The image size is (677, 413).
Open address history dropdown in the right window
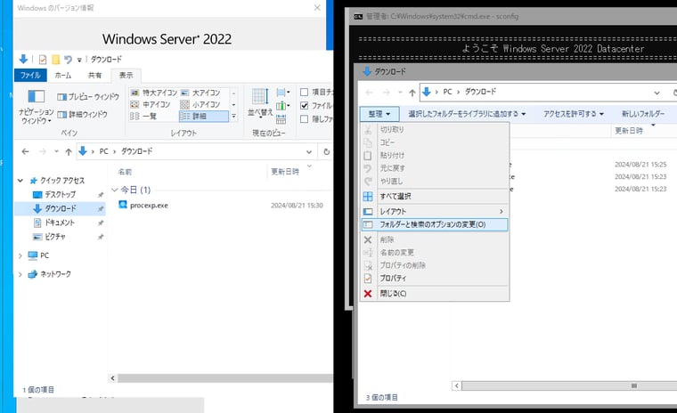click(x=657, y=93)
